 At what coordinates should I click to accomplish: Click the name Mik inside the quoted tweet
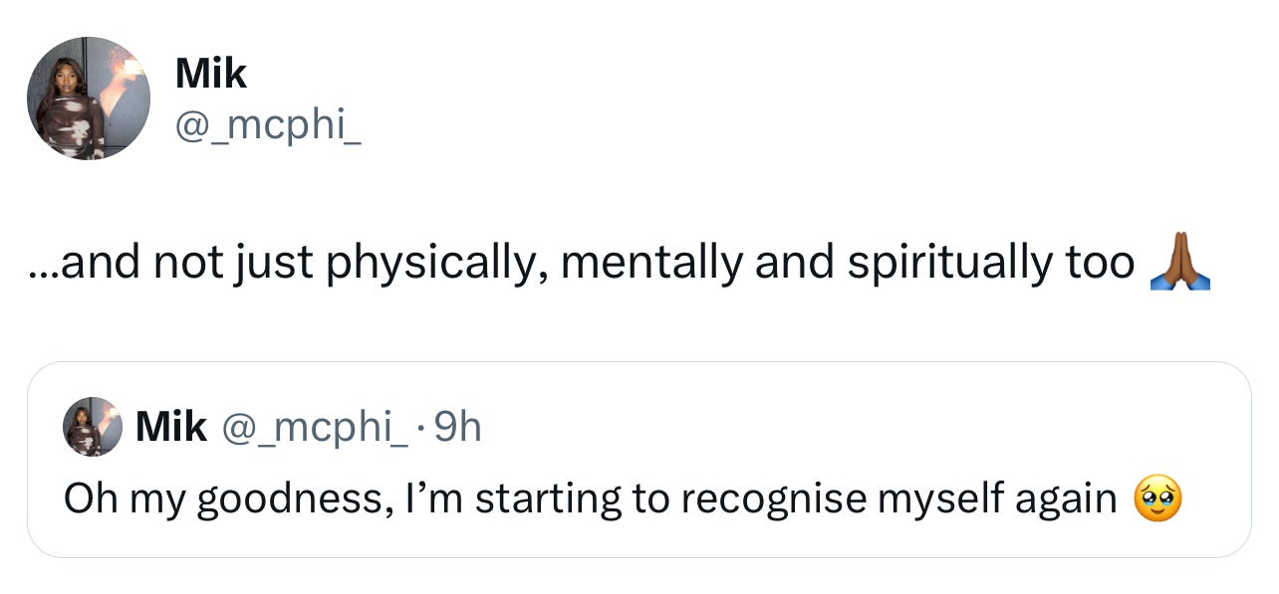(170, 427)
